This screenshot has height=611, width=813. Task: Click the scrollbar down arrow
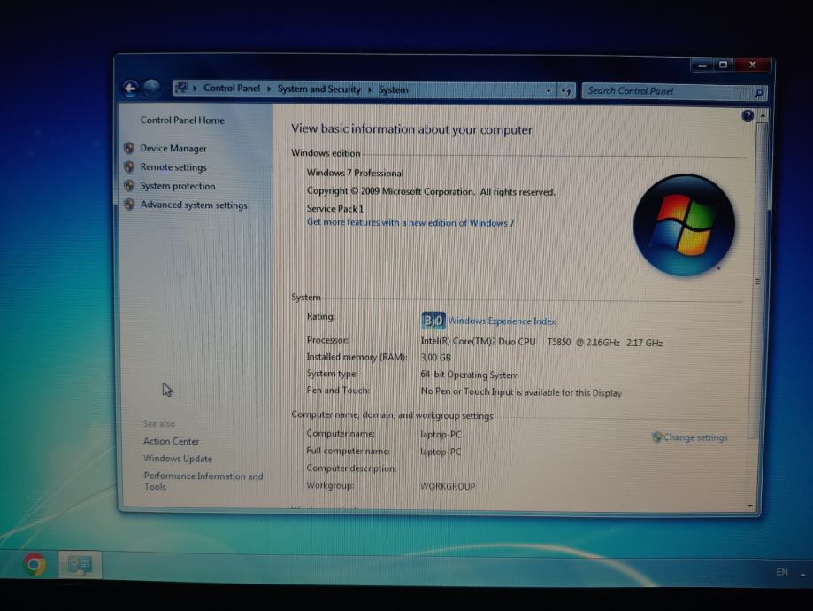coord(750,506)
